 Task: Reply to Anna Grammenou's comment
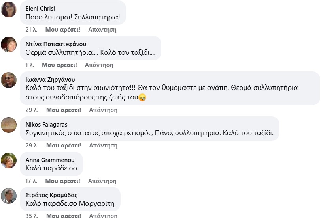[x=102, y=181]
